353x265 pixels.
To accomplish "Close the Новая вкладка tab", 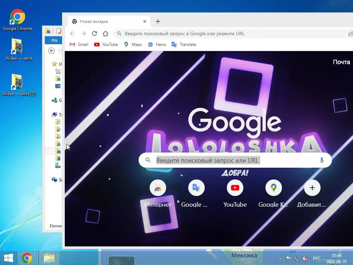I will 145,21.
